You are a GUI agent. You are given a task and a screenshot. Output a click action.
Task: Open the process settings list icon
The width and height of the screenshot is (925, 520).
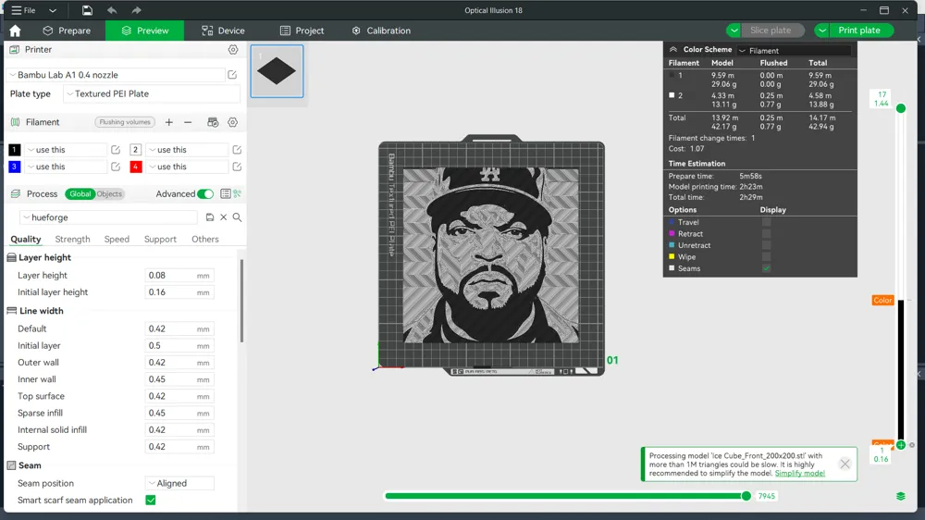coord(226,193)
